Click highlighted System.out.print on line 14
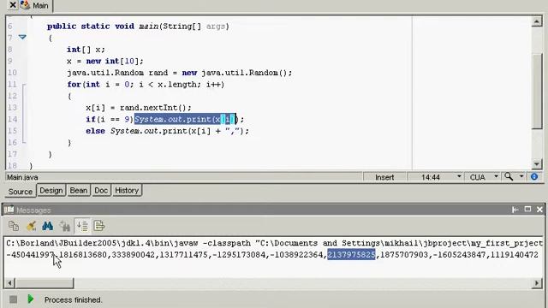 185,119
